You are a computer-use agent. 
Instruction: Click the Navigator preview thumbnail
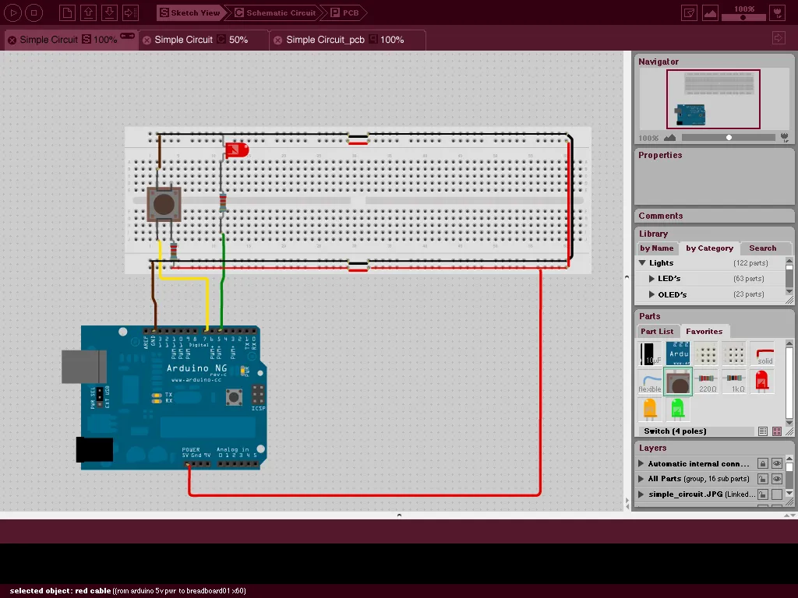point(713,99)
